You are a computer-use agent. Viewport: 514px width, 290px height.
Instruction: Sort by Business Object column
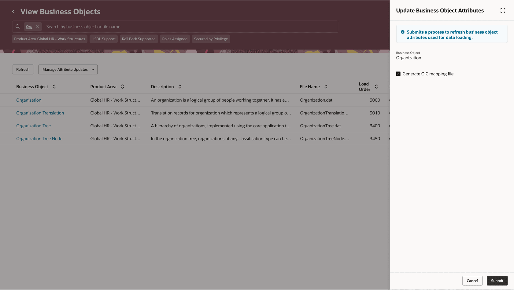54,87
